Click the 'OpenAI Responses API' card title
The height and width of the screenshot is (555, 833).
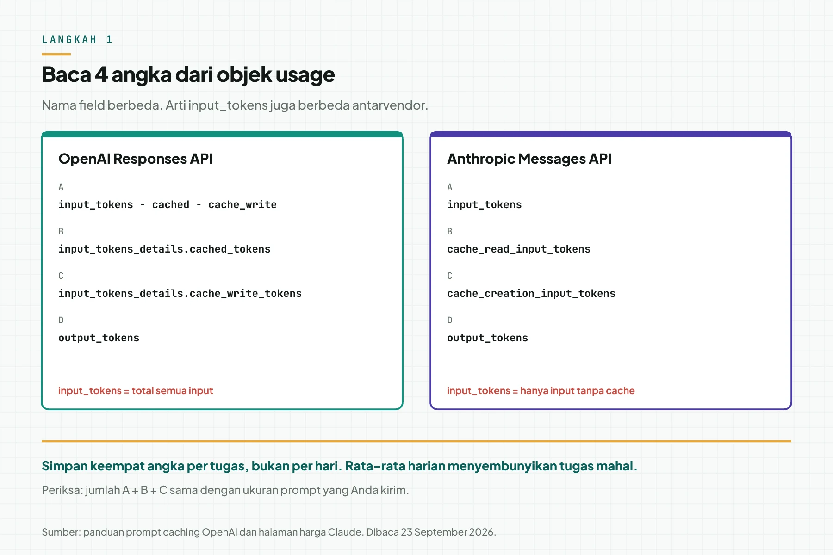click(135, 159)
